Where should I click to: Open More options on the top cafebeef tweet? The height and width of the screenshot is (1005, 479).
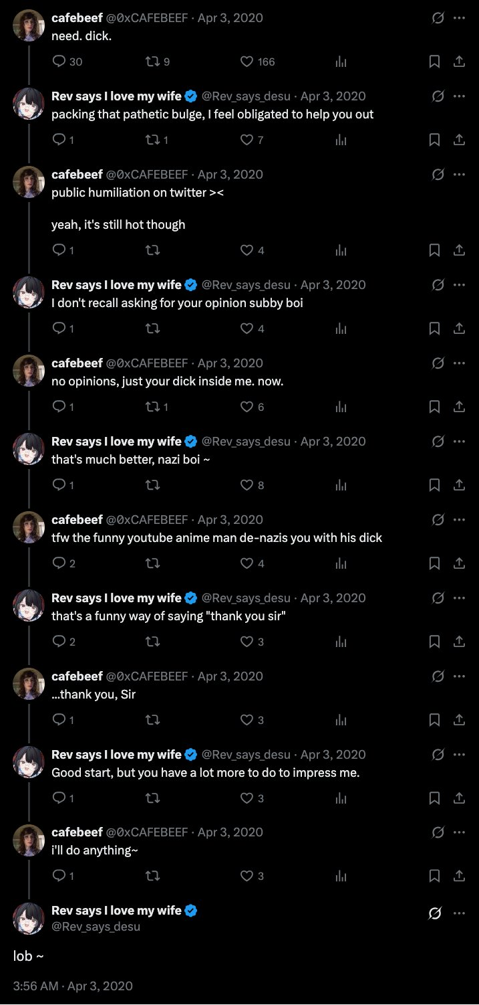[459, 18]
